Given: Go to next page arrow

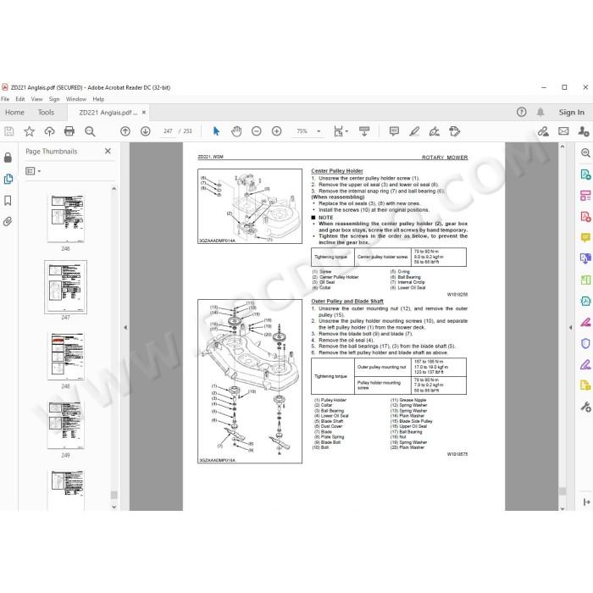Looking at the screenshot, I should coord(145,131).
